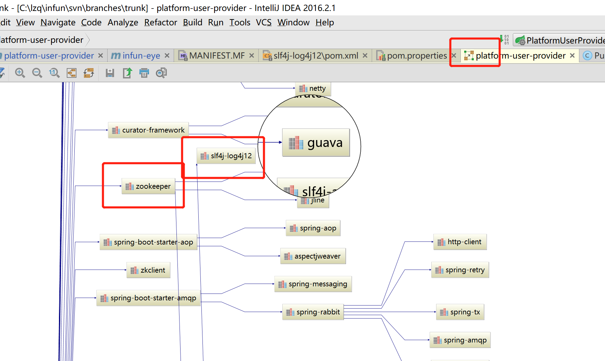This screenshot has width=605, height=361.
Task: Open the Tools menu
Action: (240, 23)
